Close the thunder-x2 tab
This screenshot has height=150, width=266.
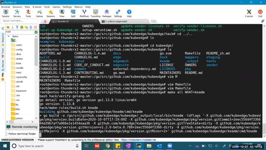[96, 21]
